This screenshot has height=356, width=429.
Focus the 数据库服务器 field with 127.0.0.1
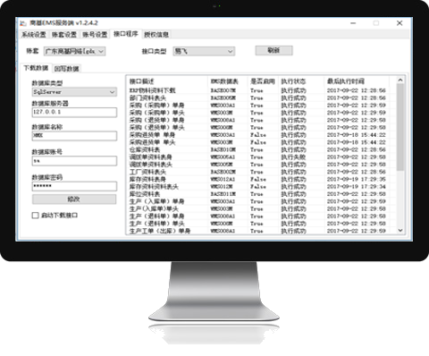[74, 112]
